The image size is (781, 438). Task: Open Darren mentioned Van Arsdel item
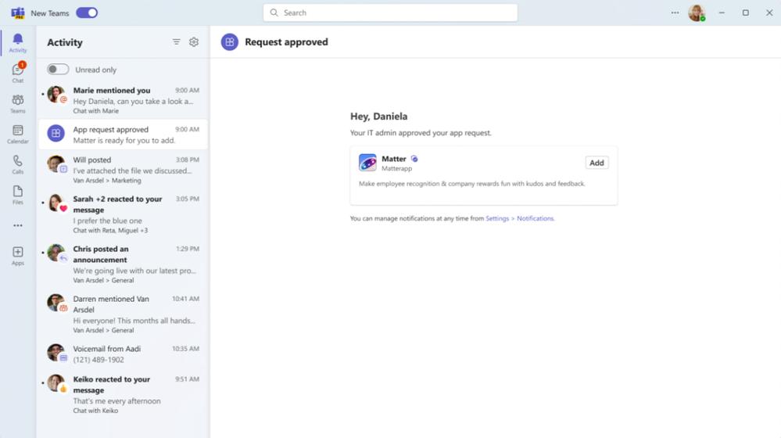tap(123, 314)
